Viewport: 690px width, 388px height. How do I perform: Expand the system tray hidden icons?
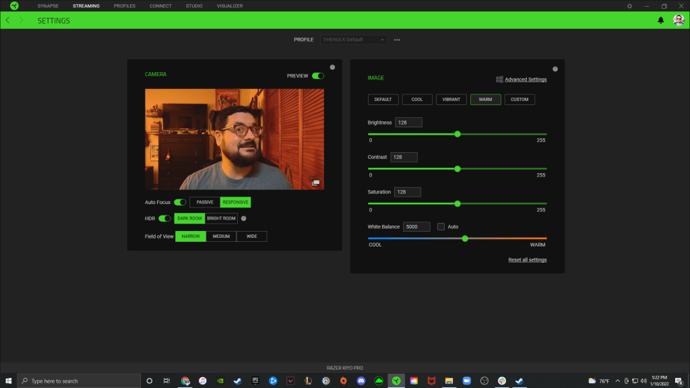pos(617,381)
